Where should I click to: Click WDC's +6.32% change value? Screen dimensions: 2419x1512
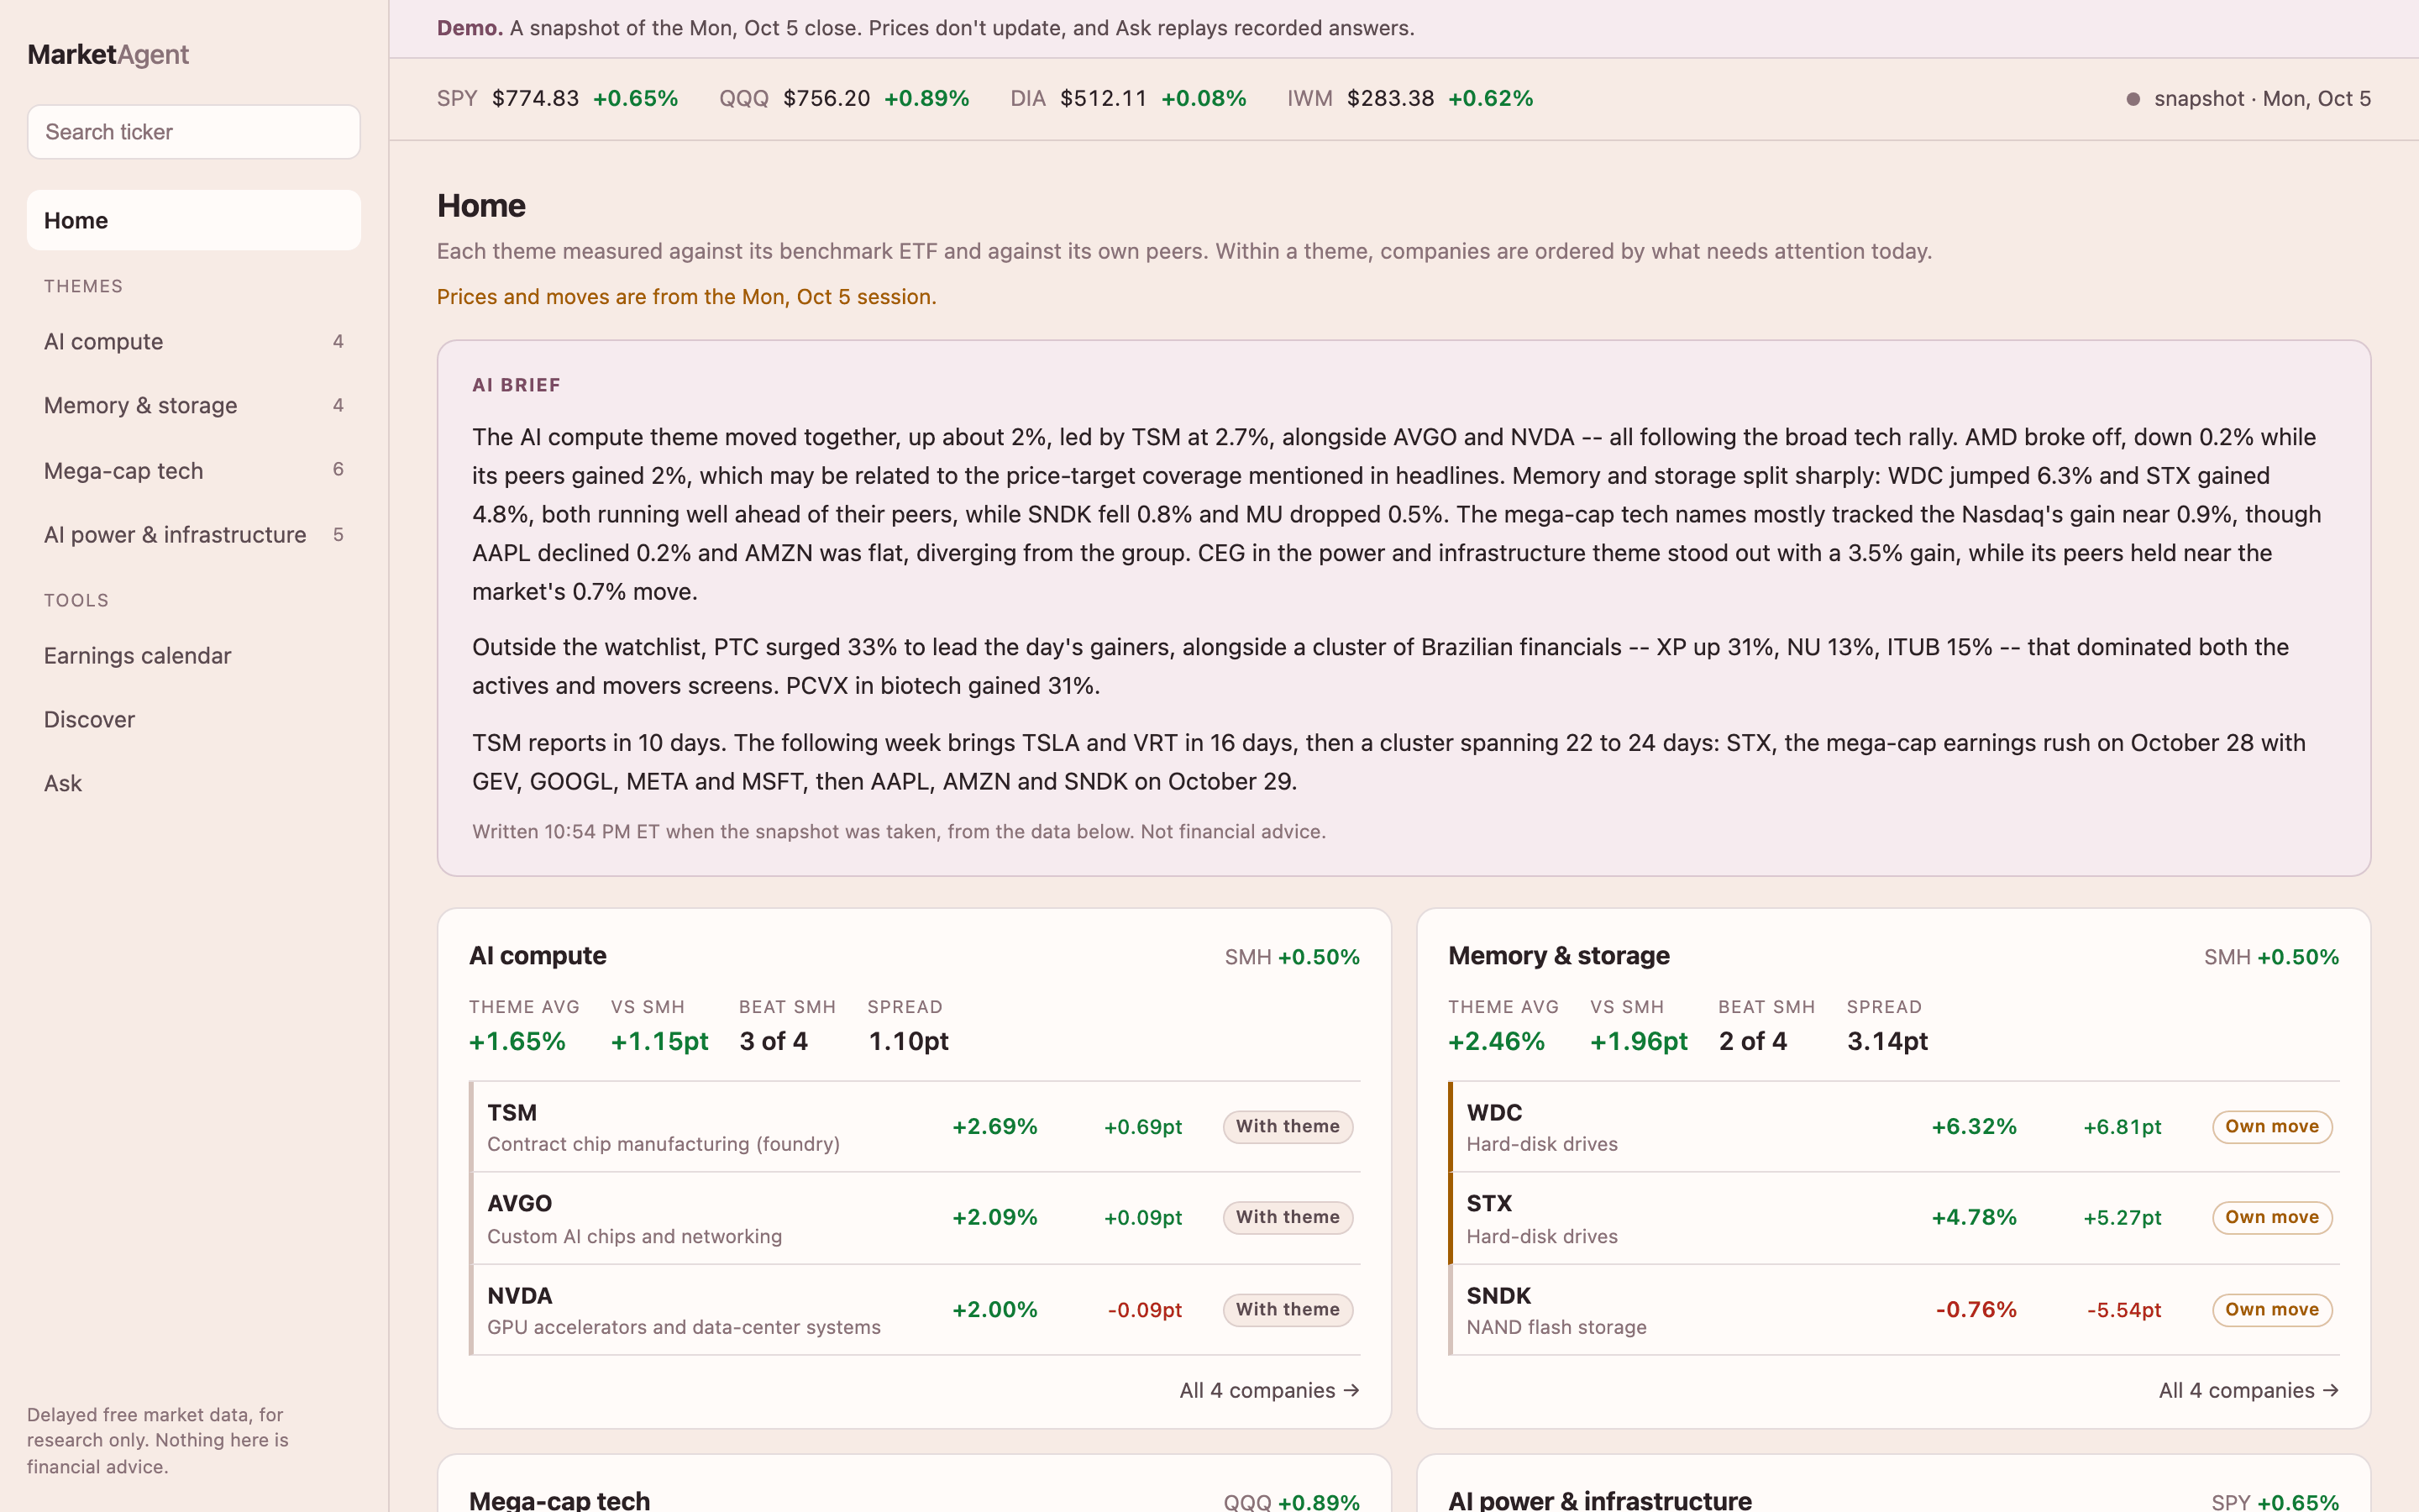click(1974, 1127)
